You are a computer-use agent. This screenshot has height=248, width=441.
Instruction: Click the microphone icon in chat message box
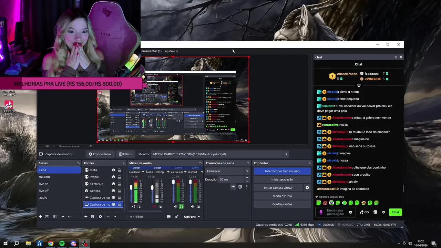click(x=321, y=212)
